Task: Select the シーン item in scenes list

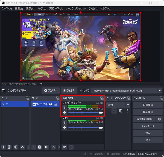Action: (15, 104)
